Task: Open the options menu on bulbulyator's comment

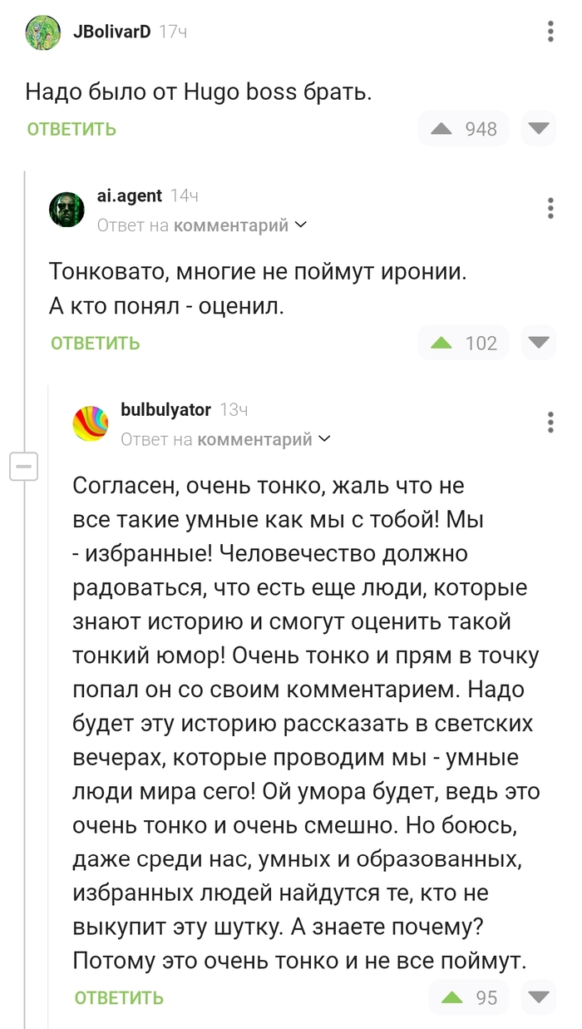Action: [550, 423]
